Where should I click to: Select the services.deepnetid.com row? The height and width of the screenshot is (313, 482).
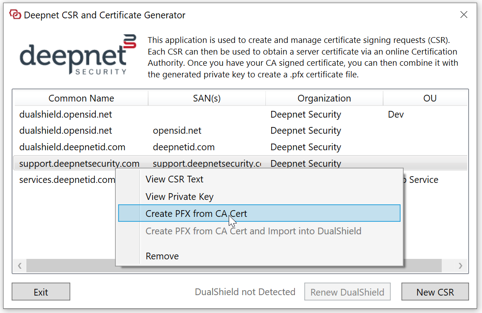66,180
